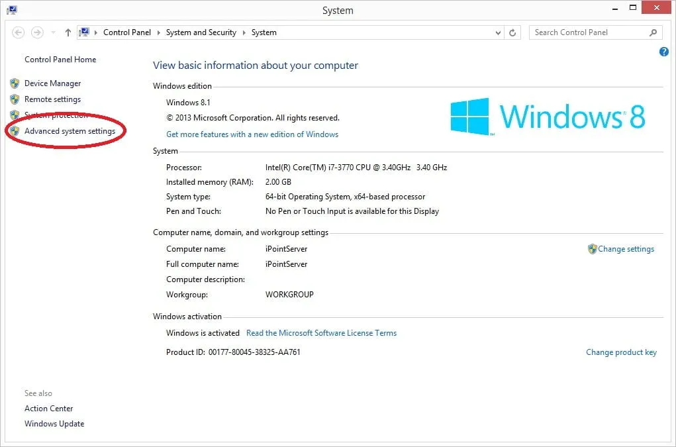This screenshot has width=676, height=447.
Task: Open Control Panel Home
Action: 60,60
